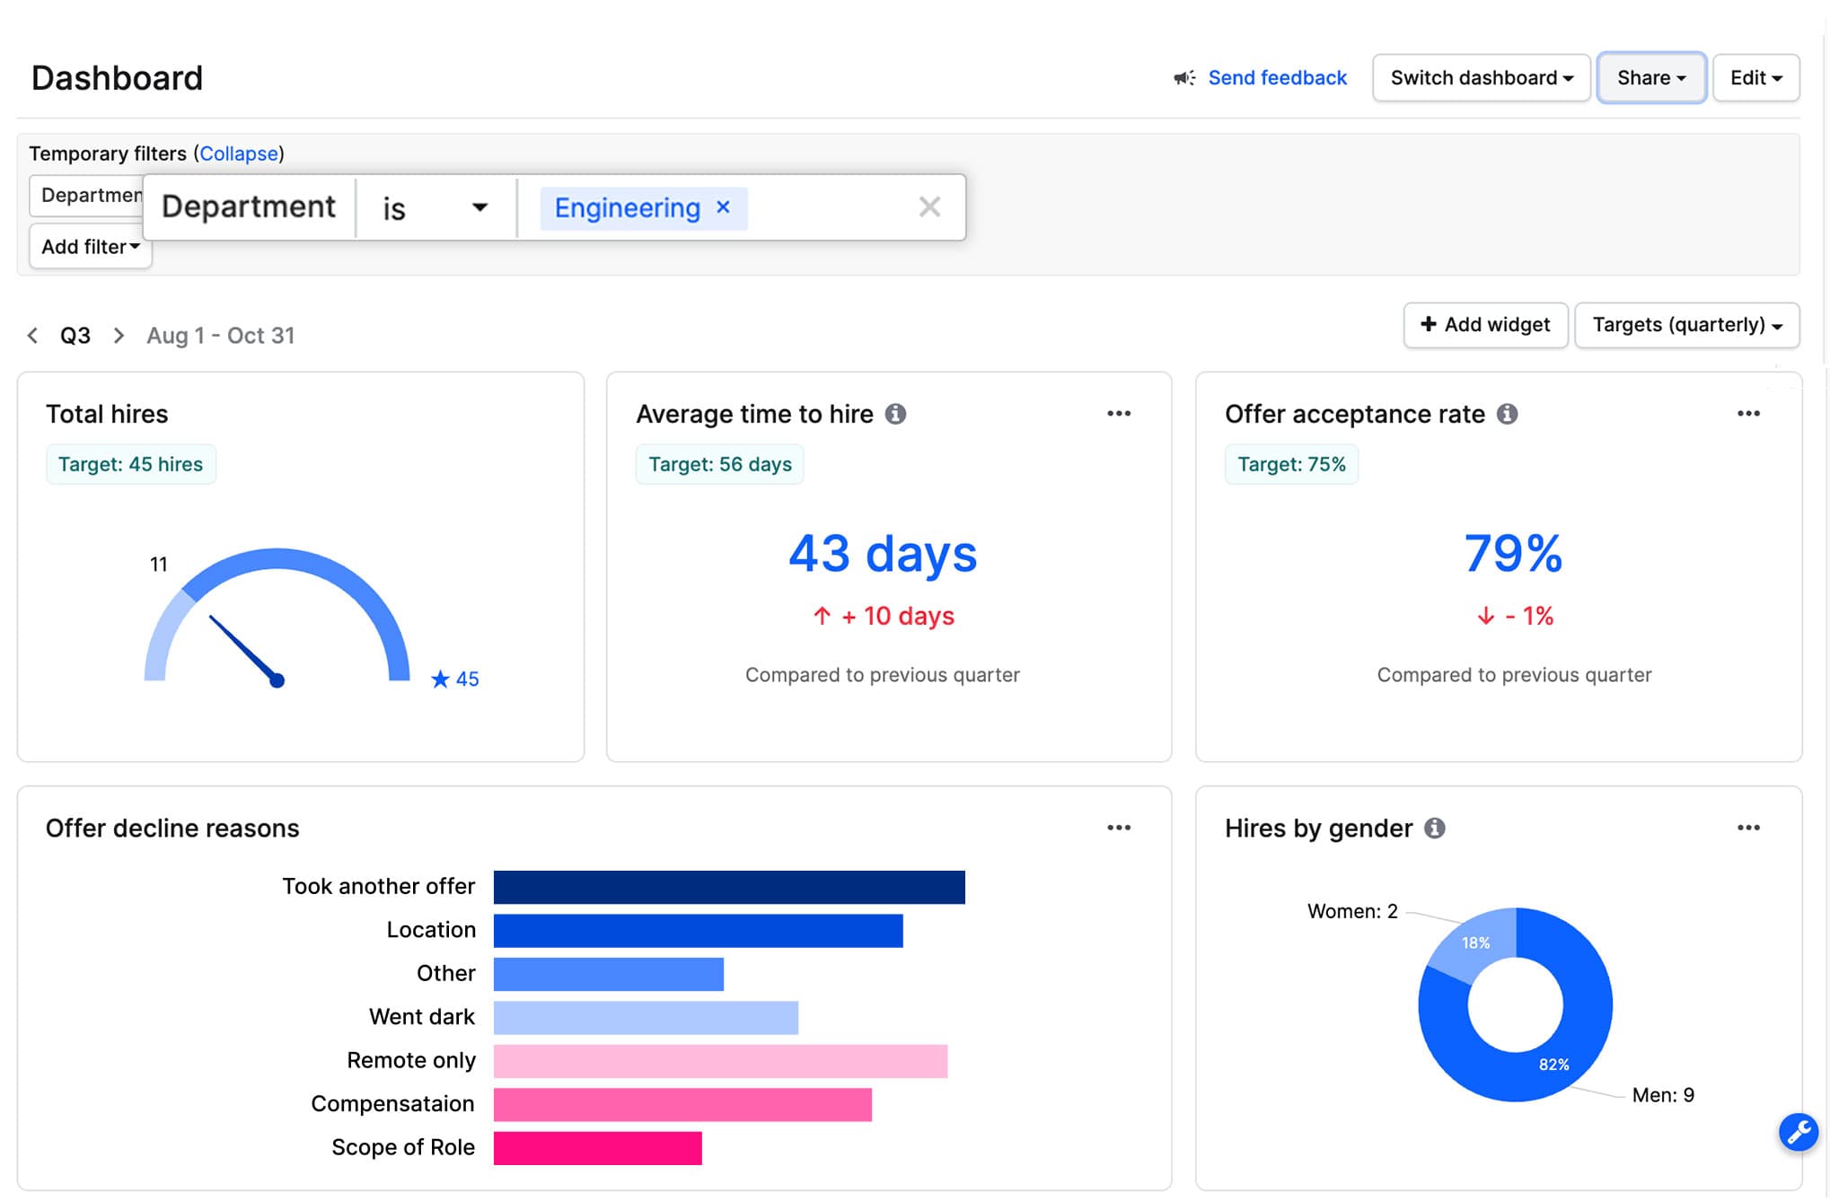Screen dimensions: 1830x1201
Task: Open the blue wrench icon at bottom right
Action: coord(1799,1133)
